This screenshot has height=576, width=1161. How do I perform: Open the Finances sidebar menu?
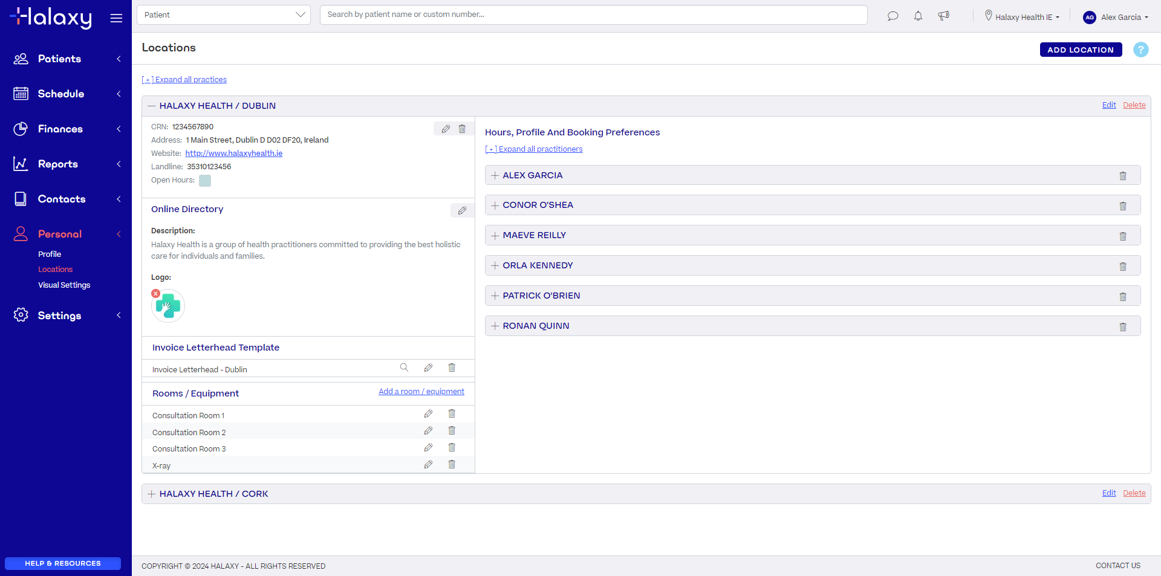pos(66,129)
